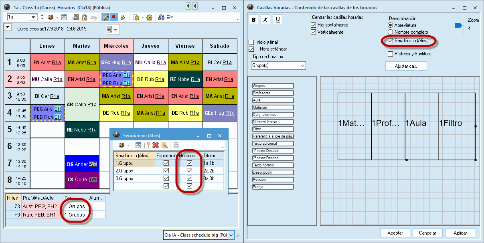This screenshot has height=243, width=484.
Task: Select the 1Aula cell in the layout grid
Action: pos(422,126)
